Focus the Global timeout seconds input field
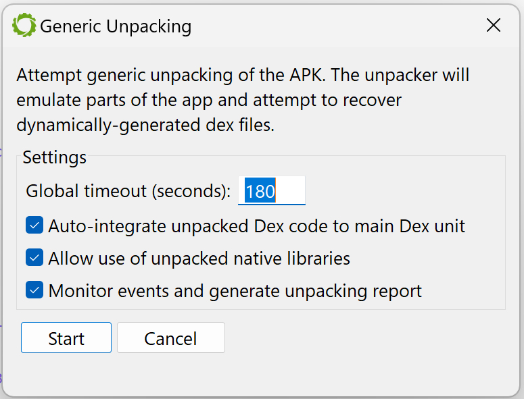The image size is (524, 399). [271, 190]
